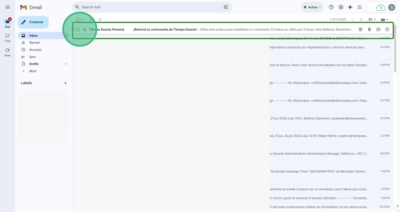Star the Tiempo Exacto Panamá email
The image size is (400, 212).
pyautogui.click(x=84, y=29)
